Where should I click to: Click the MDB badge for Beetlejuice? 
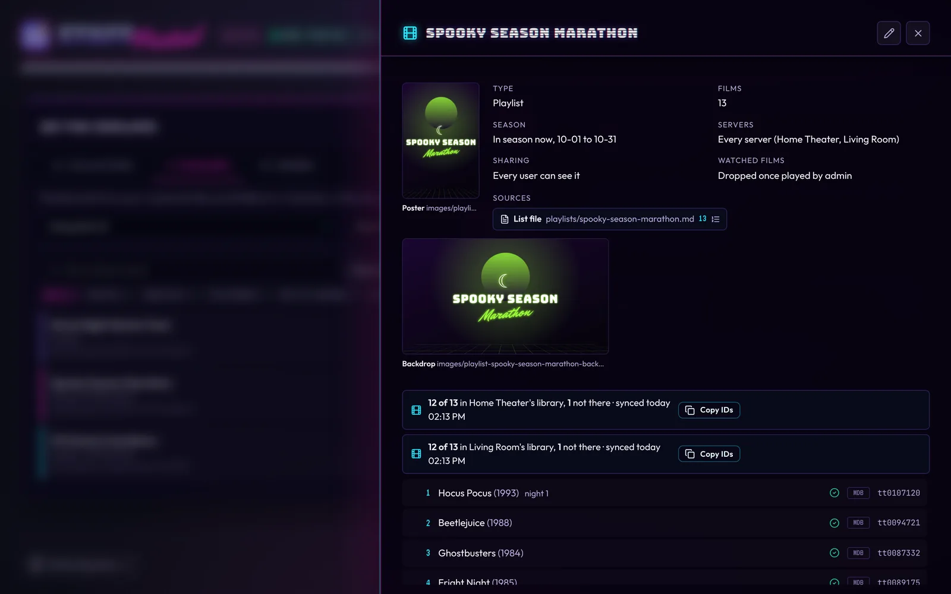pos(858,523)
